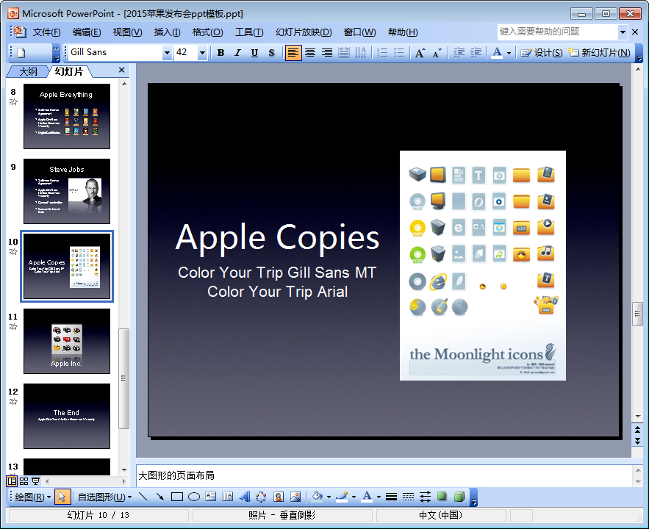Image resolution: width=649 pixels, height=529 pixels.
Task: Select the Arrow drawing tool
Action: 159,497
